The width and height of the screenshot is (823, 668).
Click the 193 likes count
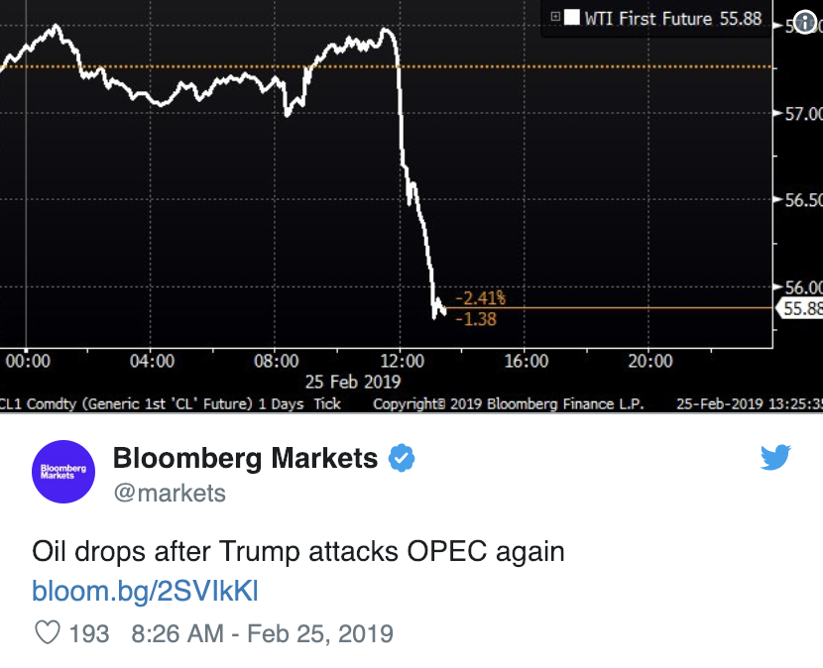pos(89,633)
